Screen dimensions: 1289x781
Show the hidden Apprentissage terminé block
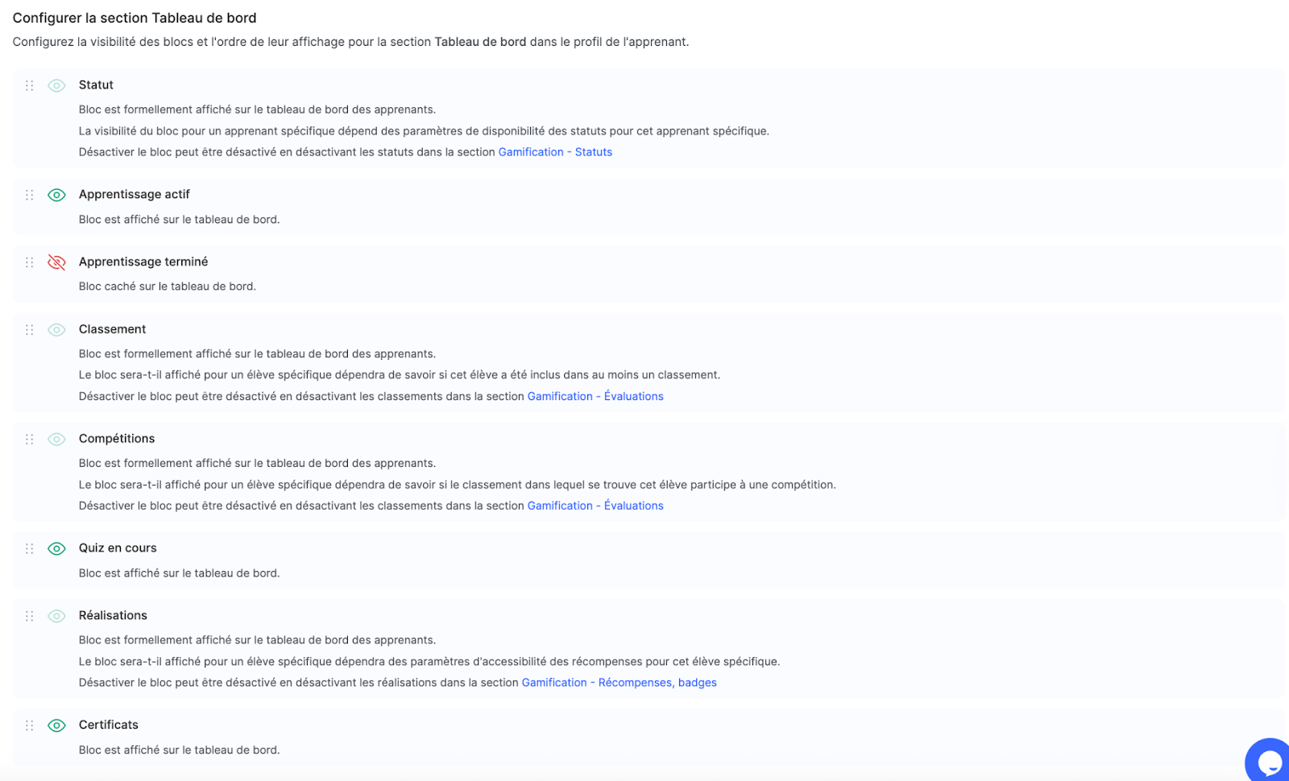point(56,262)
